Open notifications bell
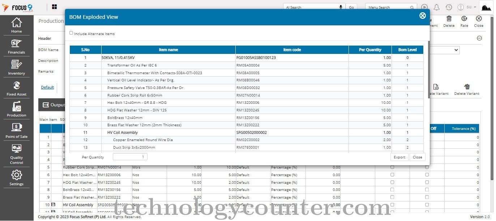The height and width of the screenshot is (221, 496). (437, 7)
